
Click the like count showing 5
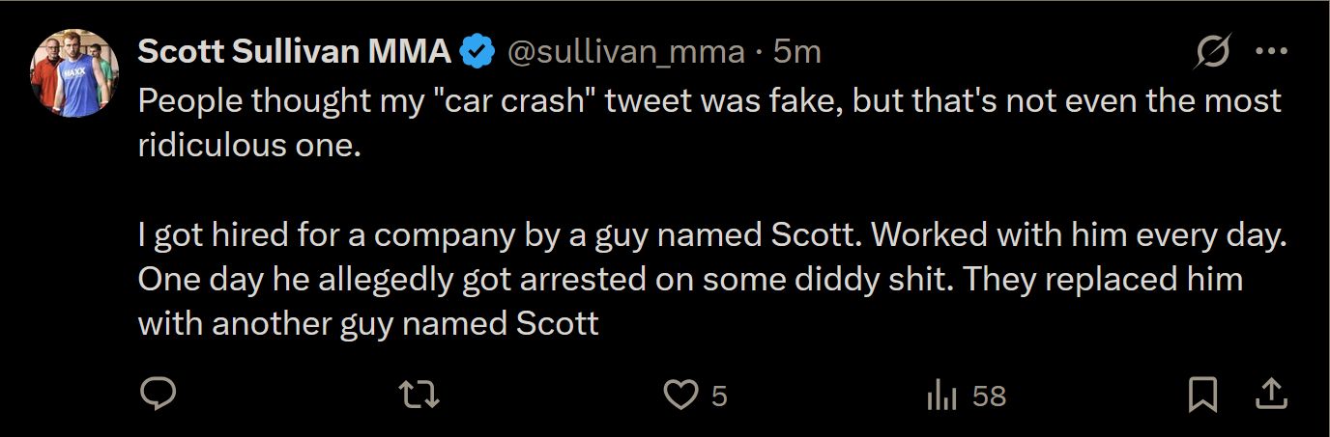(x=718, y=396)
